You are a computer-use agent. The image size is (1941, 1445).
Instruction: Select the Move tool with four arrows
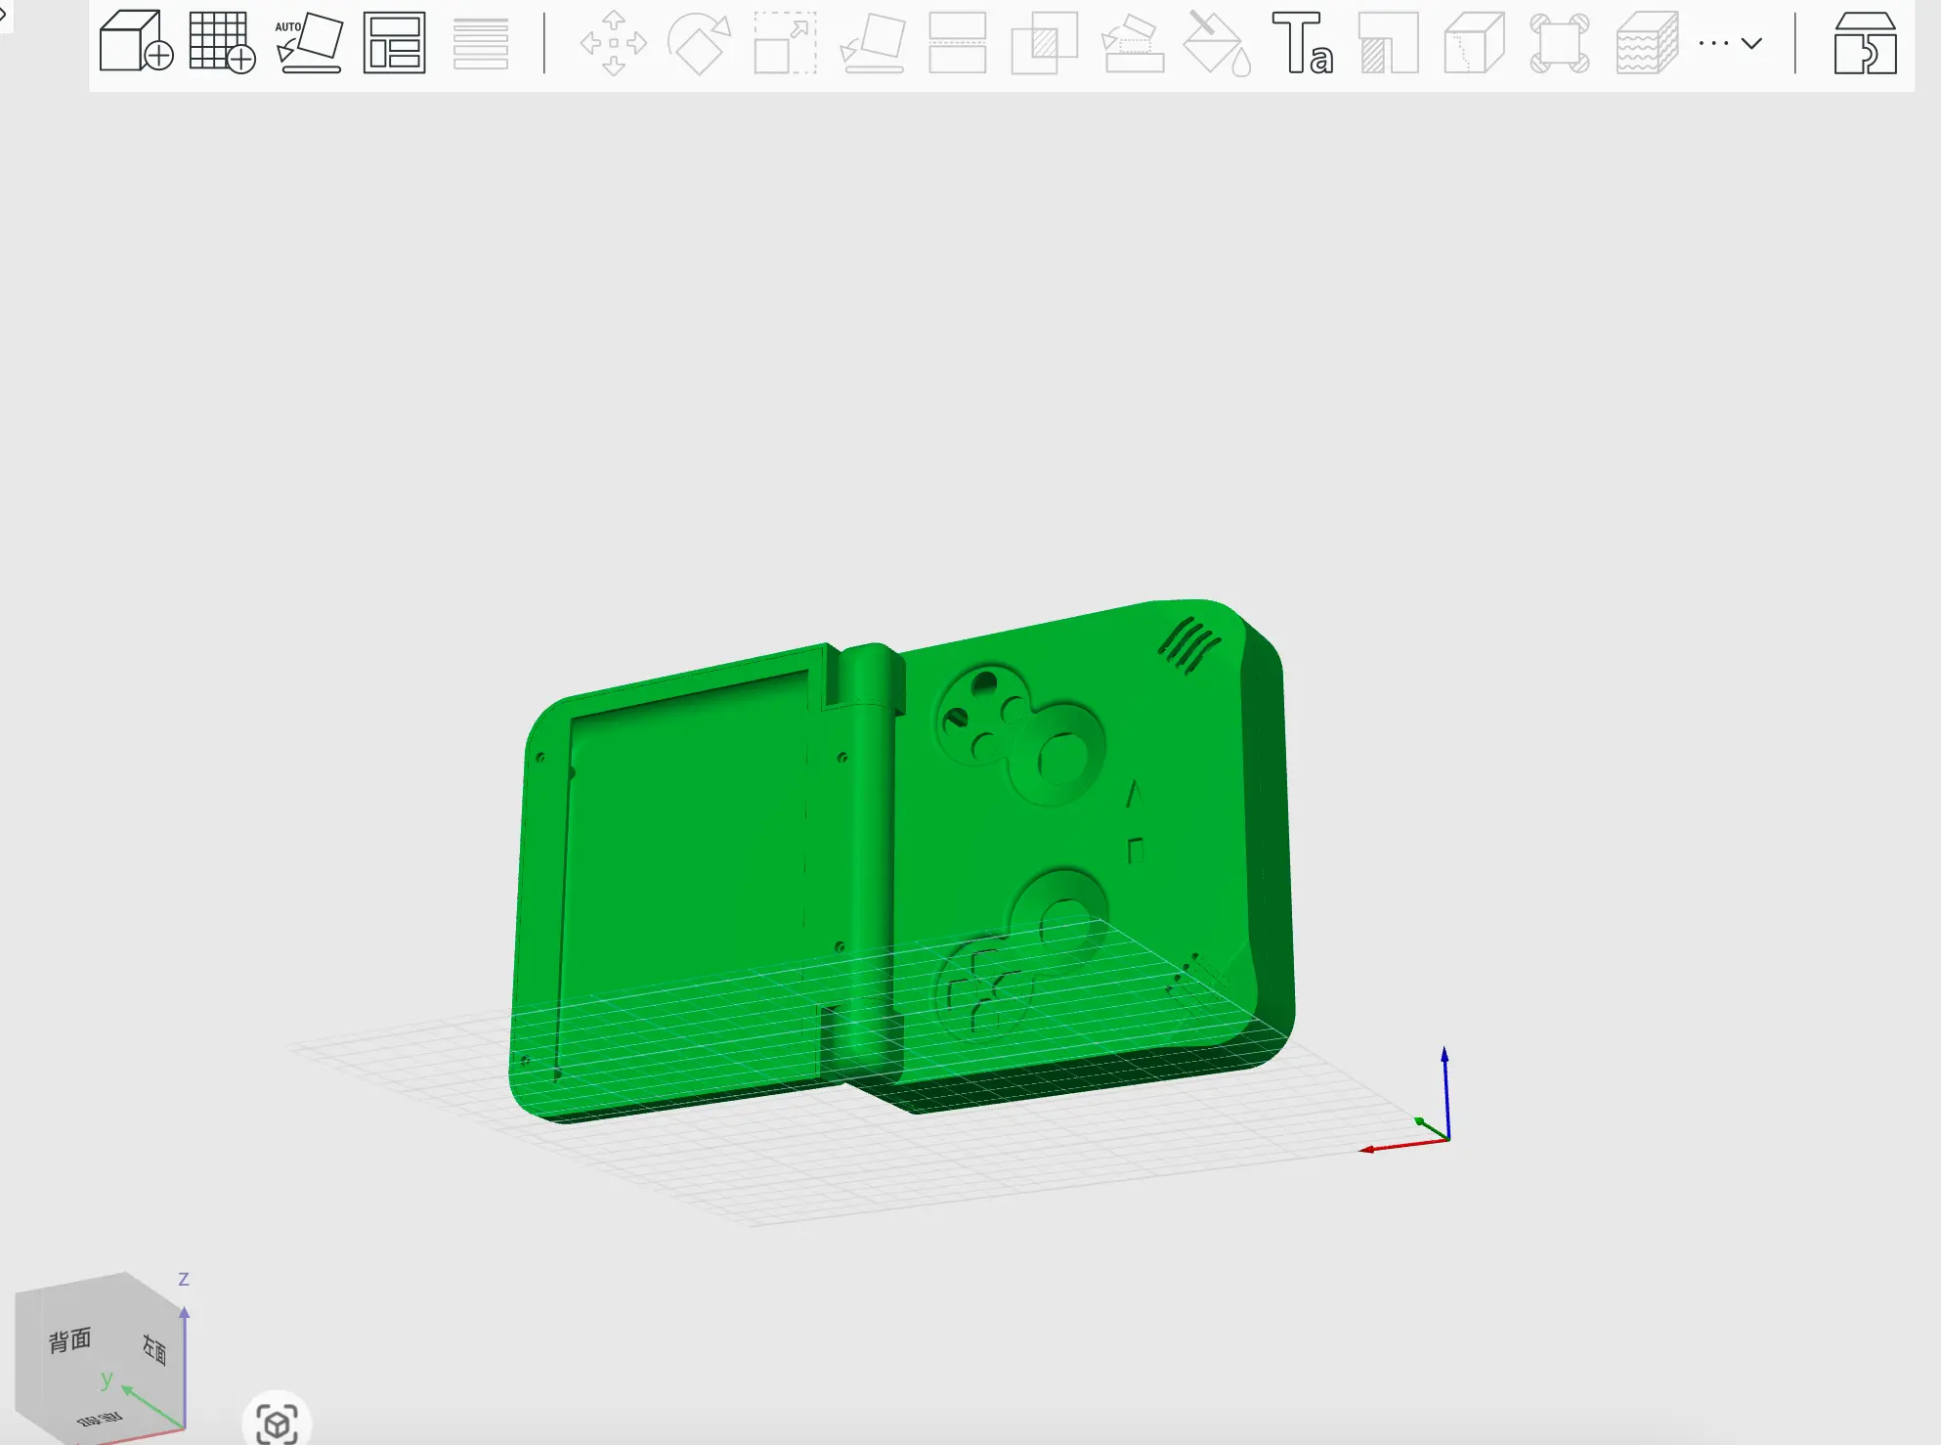pyautogui.click(x=613, y=43)
